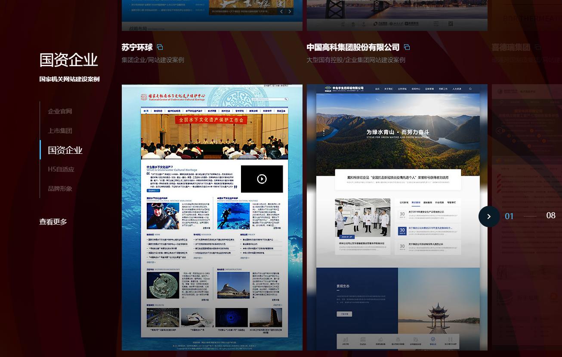The height and width of the screenshot is (357, 562).
Task: Click the link icon beside 苏宁环球
Action: pos(160,47)
